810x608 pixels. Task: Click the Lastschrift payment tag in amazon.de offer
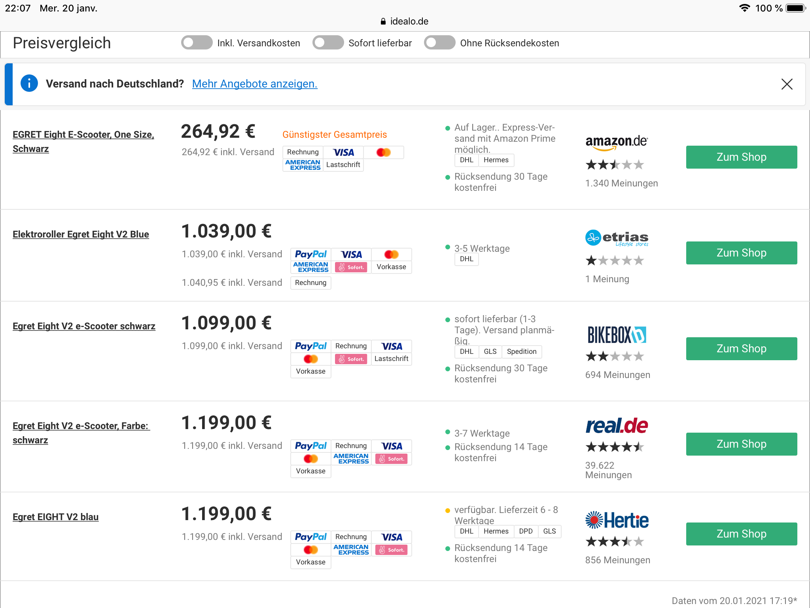coord(343,165)
